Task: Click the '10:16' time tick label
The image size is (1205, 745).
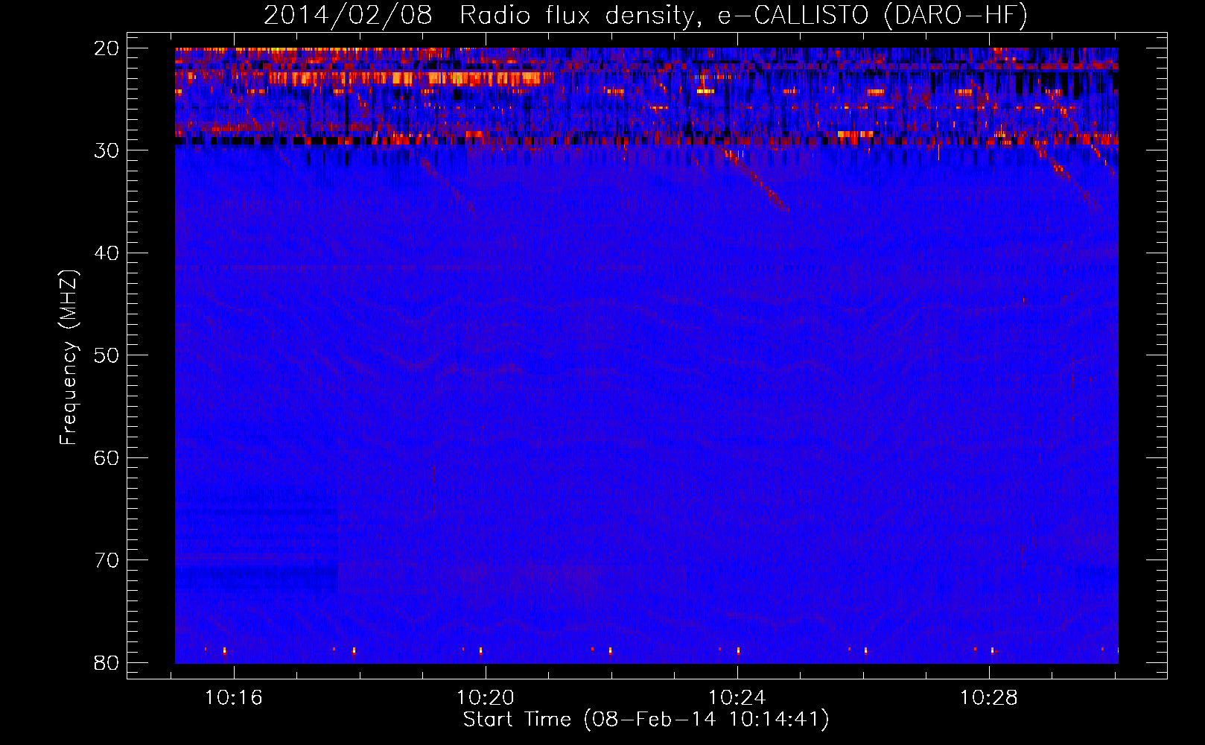Action: pyautogui.click(x=234, y=698)
